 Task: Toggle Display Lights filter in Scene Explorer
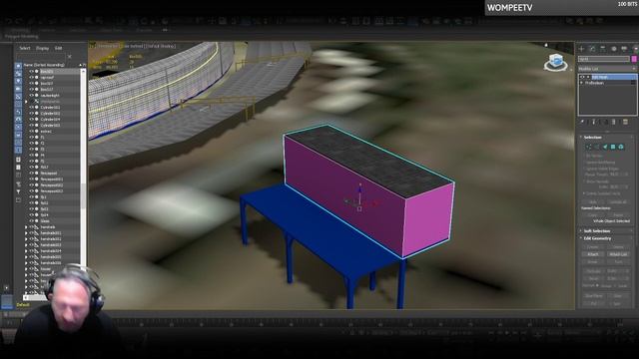coord(18,82)
